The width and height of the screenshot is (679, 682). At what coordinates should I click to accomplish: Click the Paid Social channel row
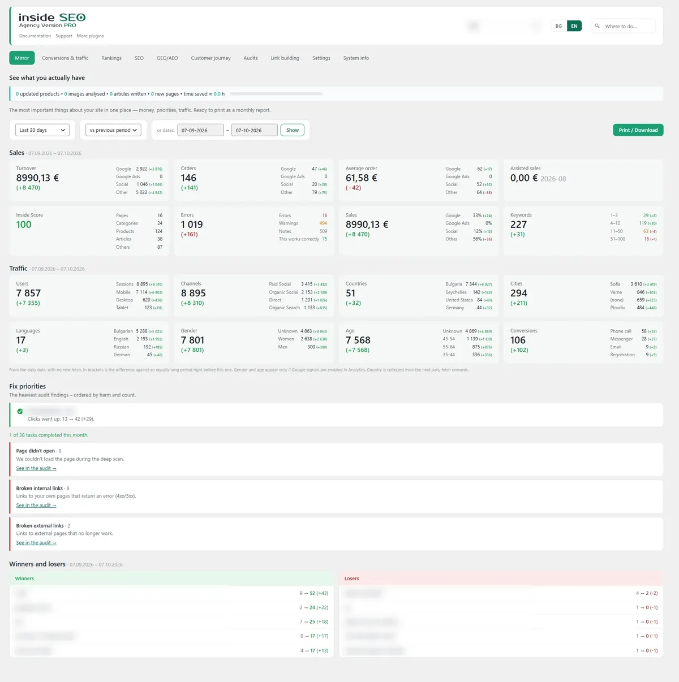click(298, 284)
